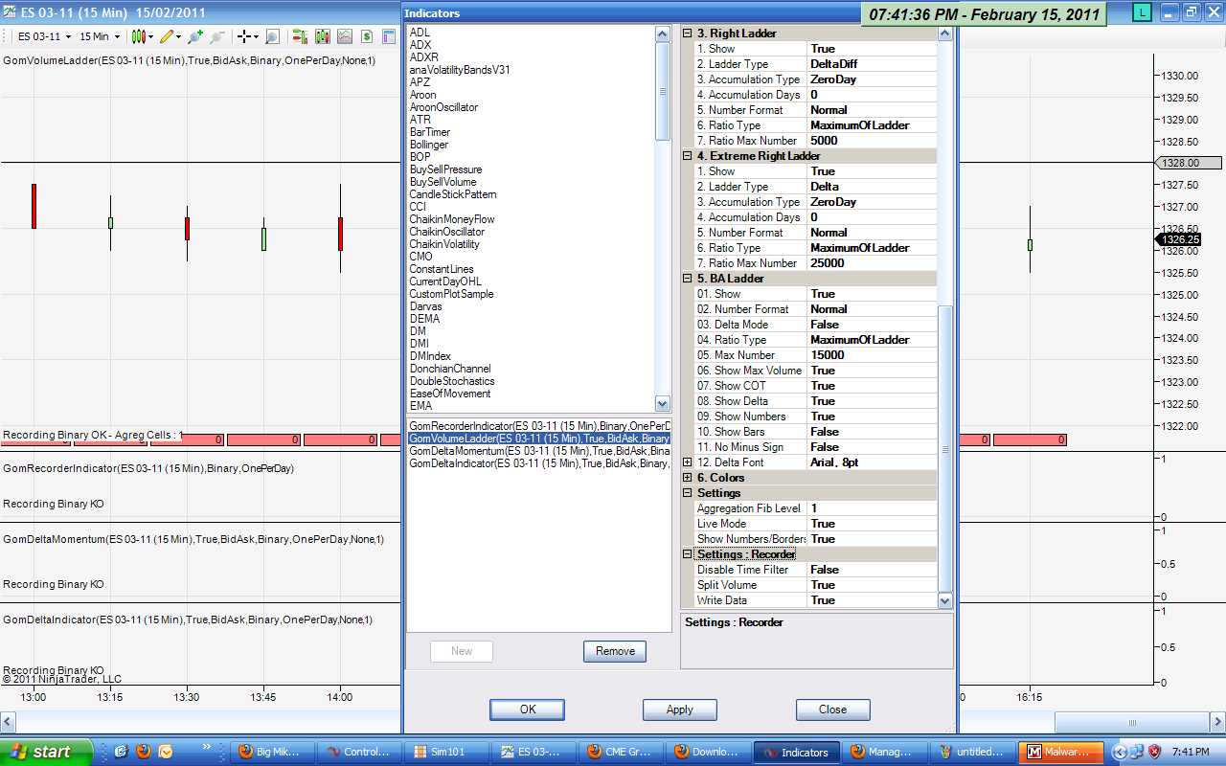Collapse the 5. BA Ladder section
The width and height of the screenshot is (1226, 766).
pos(687,279)
